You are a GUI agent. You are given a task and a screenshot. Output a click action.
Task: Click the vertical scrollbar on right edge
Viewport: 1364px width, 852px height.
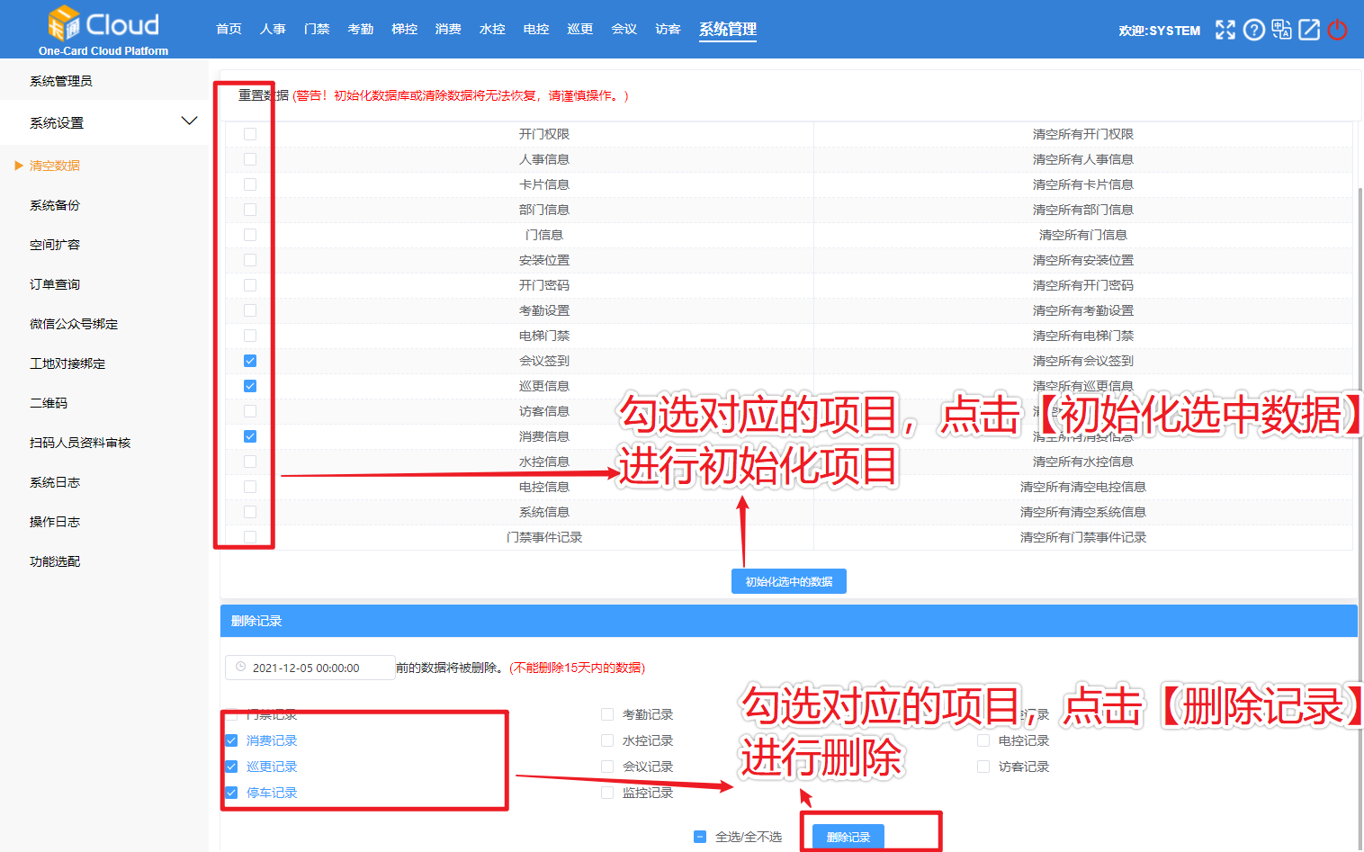(1360, 450)
